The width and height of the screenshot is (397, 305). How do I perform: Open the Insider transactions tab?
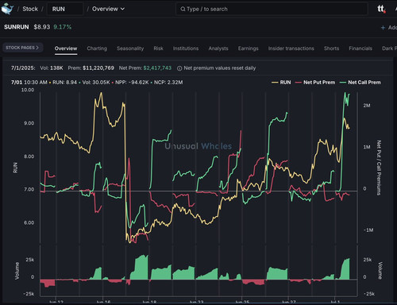pyautogui.click(x=291, y=48)
